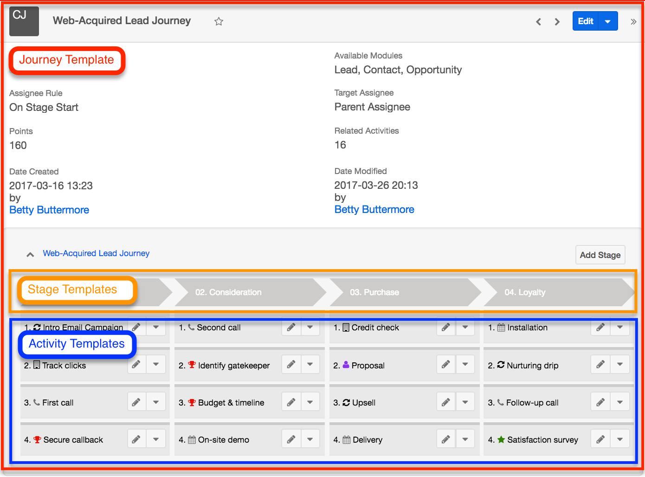Edit the Credit check activity pencil icon
The height and width of the screenshot is (477, 645).
pyautogui.click(x=445, y=327)
